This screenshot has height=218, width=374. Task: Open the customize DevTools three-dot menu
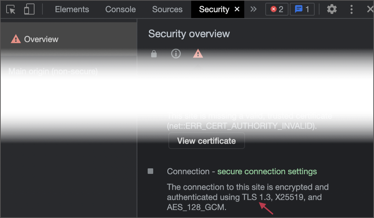(351, 9)
